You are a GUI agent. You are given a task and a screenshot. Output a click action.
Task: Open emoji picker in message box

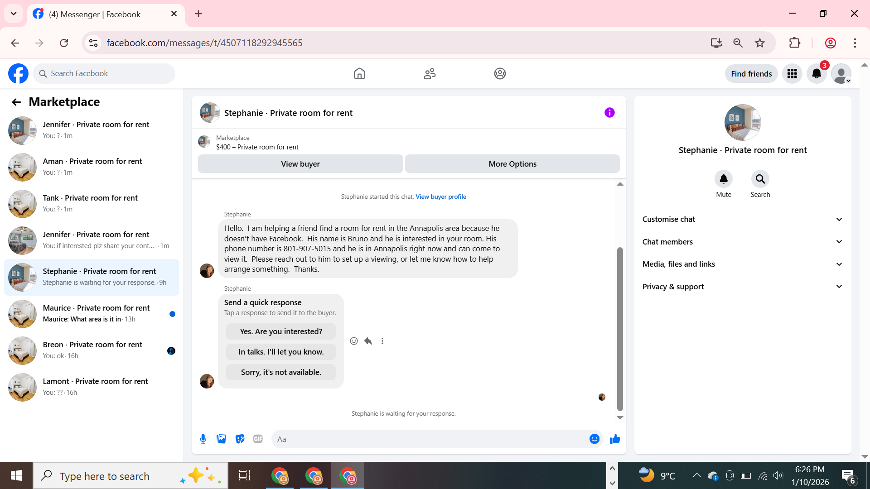click(594, 439)
